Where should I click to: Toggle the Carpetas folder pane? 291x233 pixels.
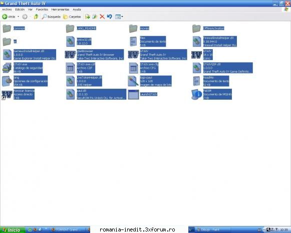(x=72, y=17)
